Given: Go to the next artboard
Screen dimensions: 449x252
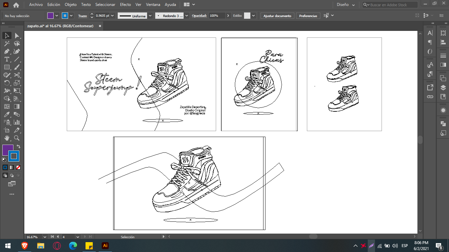Looking at the screenshot, I should click(x=85, y=237).
